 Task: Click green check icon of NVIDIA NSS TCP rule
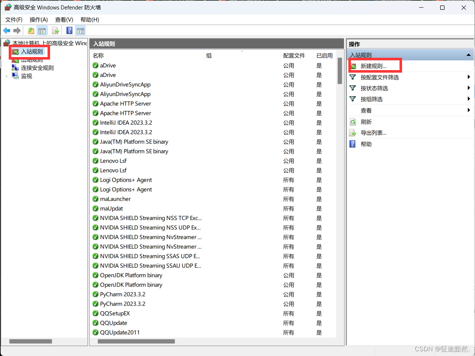pyautogui.click(x=95, y=218)
